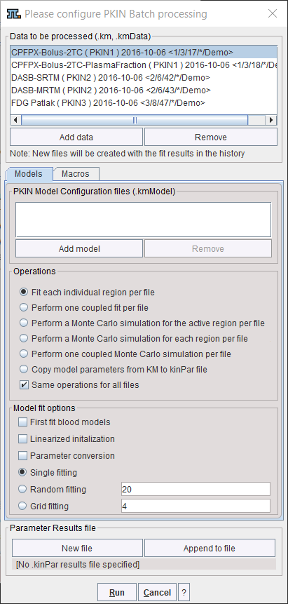Click the Append to file button

coord(210,548)
